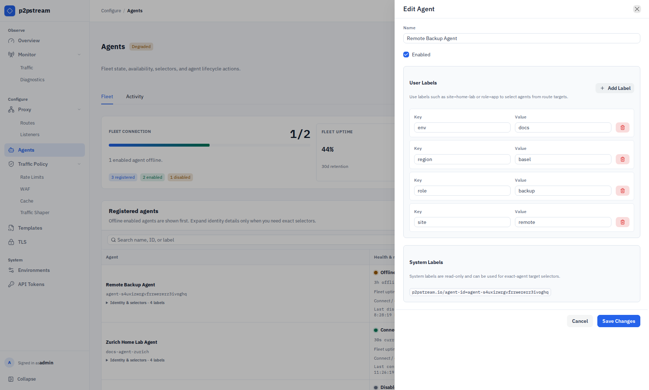Click the agent search input field
This screenshot has width=649, height=390.
[251, 240]
